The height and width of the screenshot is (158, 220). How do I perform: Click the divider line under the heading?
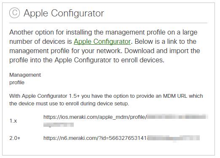click(108, 23)
